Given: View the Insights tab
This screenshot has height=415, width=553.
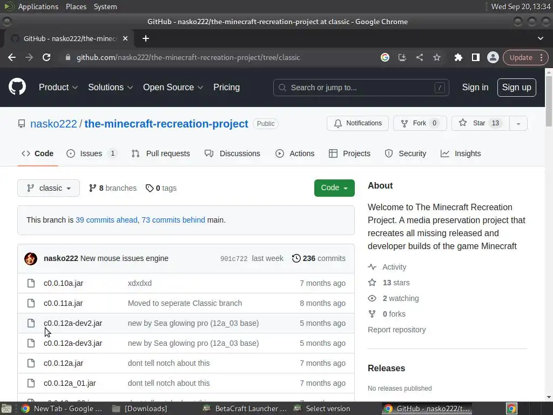Looking at the screenshot, I should click(461, 153).
